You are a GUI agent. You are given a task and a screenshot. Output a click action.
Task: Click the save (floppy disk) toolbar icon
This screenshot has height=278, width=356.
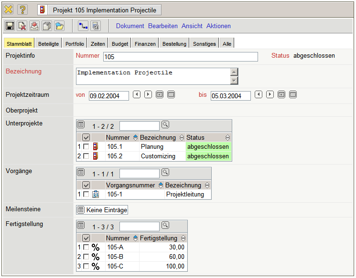(10, 26)
